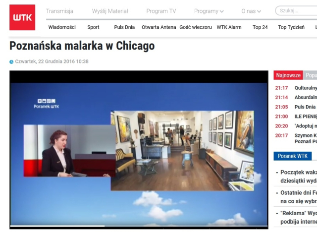Image resolution: width=317 pixels, height=237 pixels.
Task: Open Gość wieczoru section
Action: tap(196, 27)
